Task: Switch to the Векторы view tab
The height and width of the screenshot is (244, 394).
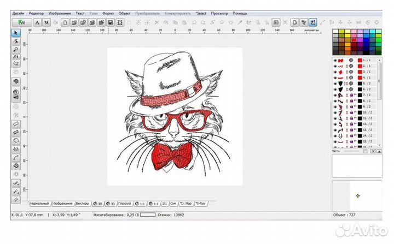Action: click(x=83, y=204)
